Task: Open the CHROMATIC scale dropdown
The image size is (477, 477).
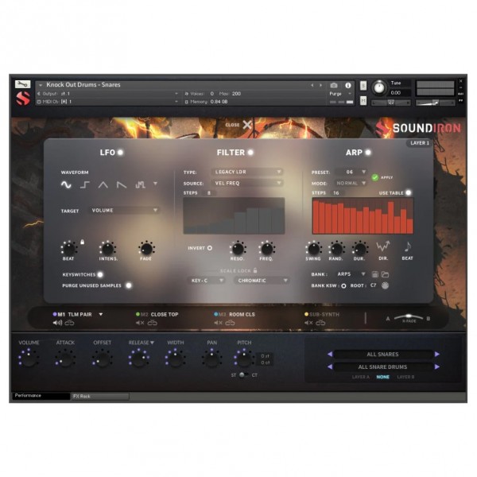Action: [262, 280]
